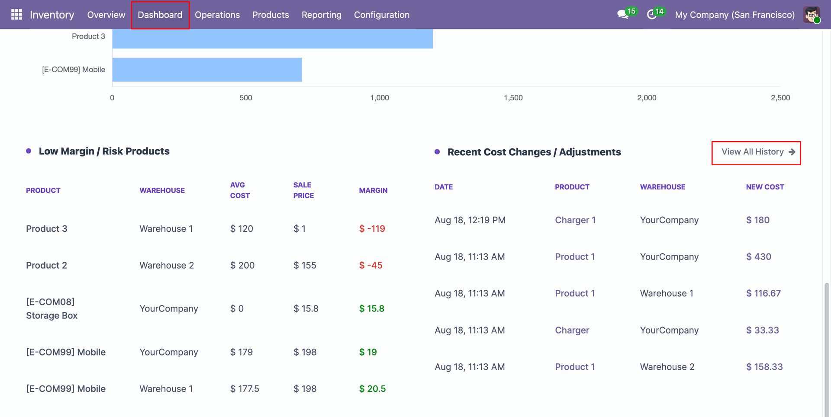Click the $ -119 margin value
The height and width of the screenshot is (417, 831).
[x=372, y=228]
